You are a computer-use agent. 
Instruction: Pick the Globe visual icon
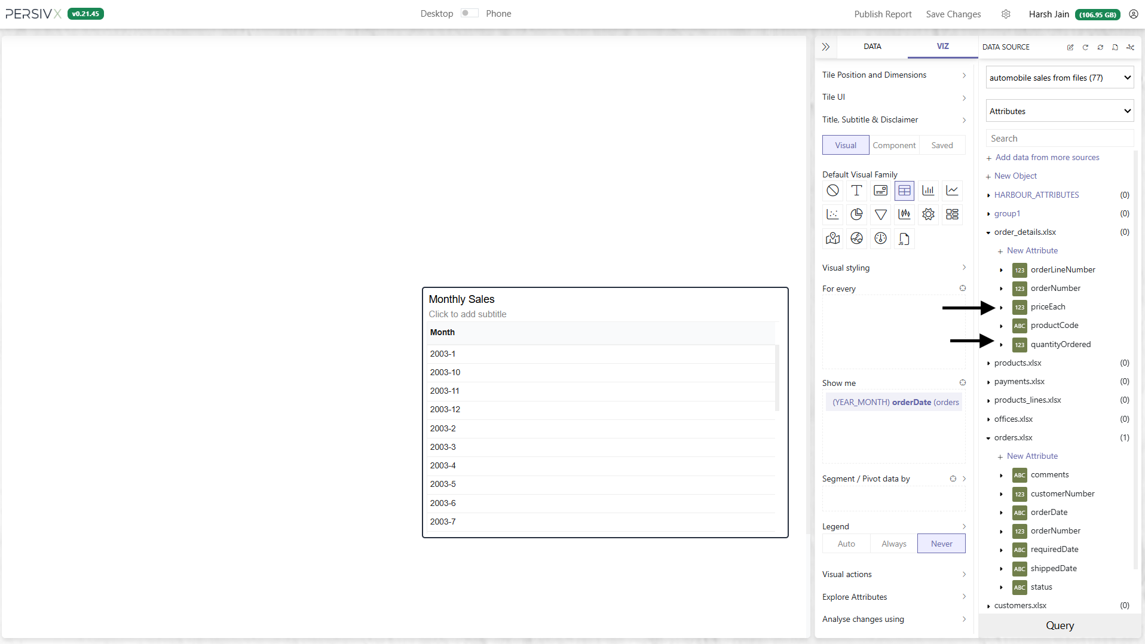point(856,238)
